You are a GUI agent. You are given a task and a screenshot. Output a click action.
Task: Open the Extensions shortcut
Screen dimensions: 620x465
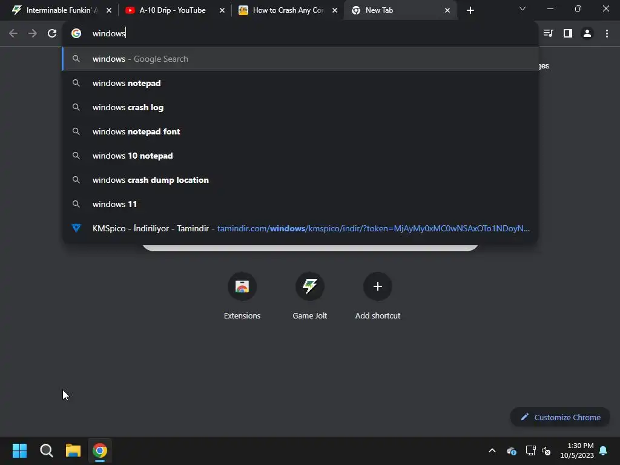pyautogui.click(x=242, y=296)
